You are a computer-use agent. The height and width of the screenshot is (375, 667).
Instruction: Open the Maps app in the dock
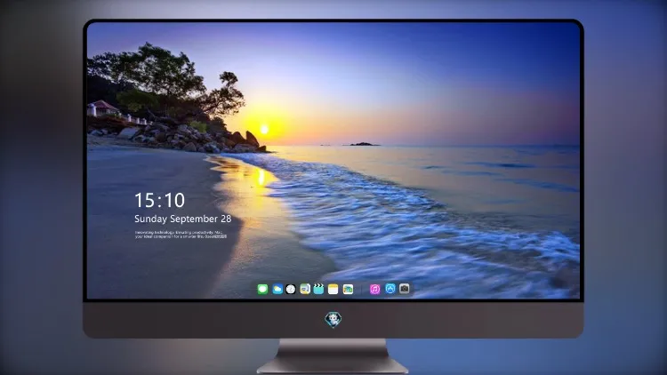click(305, 289)
